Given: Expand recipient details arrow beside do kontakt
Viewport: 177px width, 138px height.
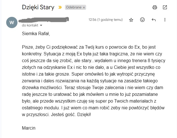Looking at the screenshot, I should click(41, 25).
